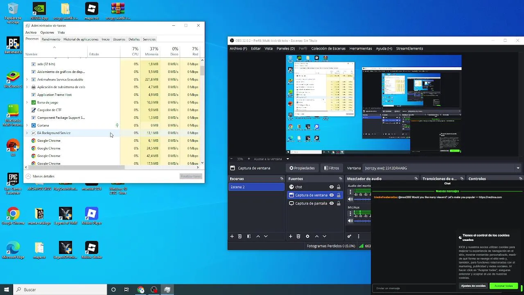Delete the selected scene with Escenas trash icon
Screen dimensions: 524x295
(240, 236)
